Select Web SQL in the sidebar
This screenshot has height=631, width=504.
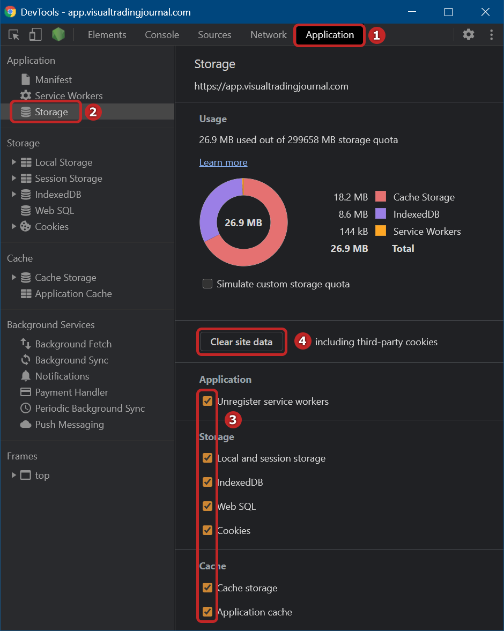pyautogui.click(x=54, y=211)
